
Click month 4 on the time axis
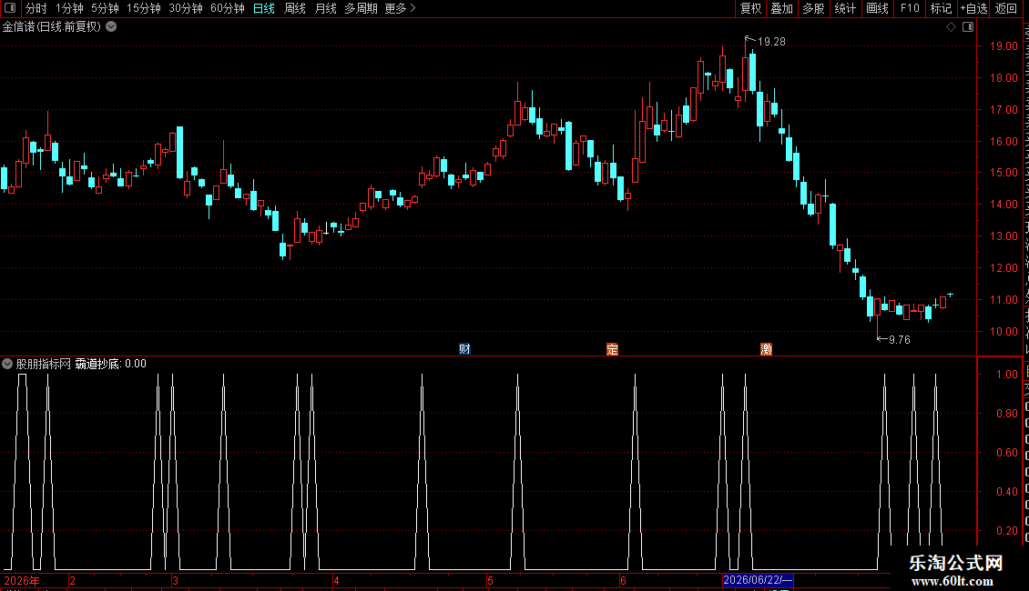point(336,580)
